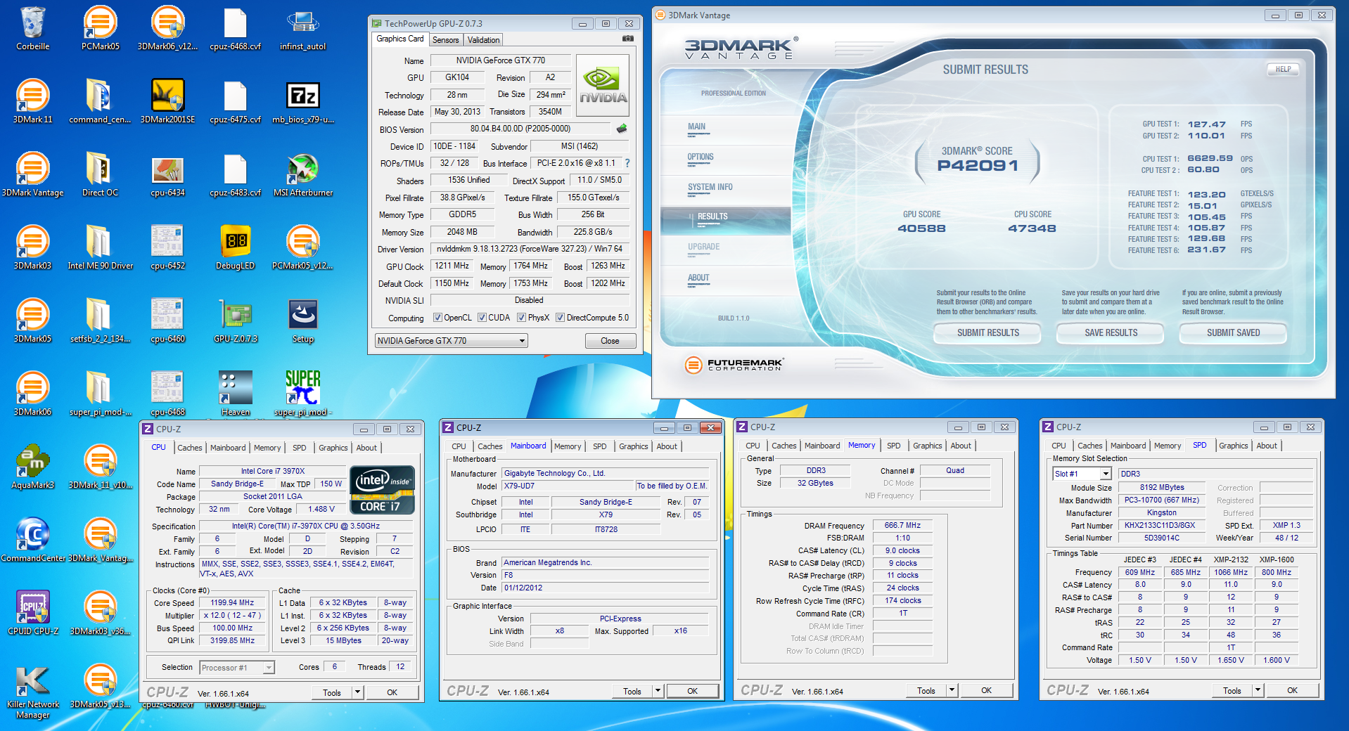Viewport: 1349px width, 731px height.
Task: Launch CPUID CPU-Z desktop shortcut
Action: pos(32,613)
